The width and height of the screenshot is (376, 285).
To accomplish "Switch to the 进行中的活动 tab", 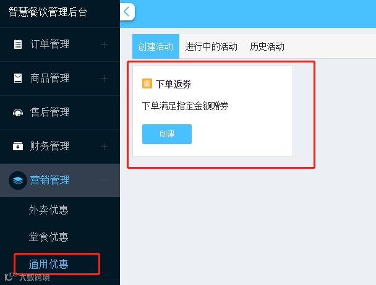I will (x=211, y=46).
